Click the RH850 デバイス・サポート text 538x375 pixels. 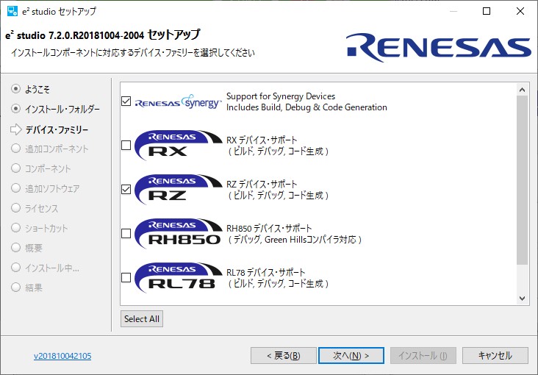coord(269,229)
